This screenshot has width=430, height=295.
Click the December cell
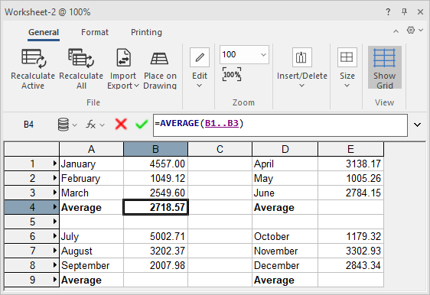pos(285,265)
